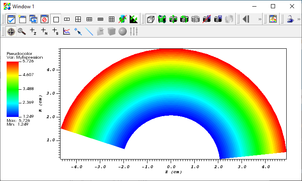Step to the previous animation frame
302x181 pixels.
(x=246, y=19)
